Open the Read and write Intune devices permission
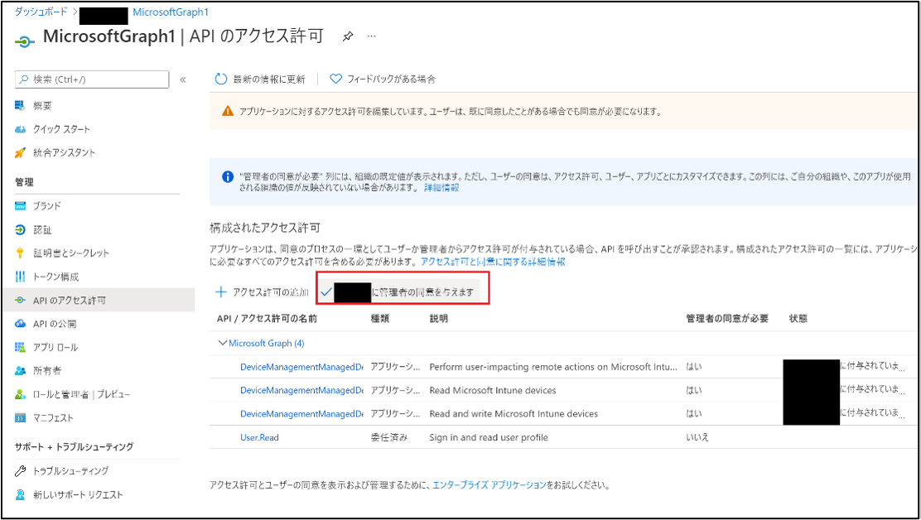 [x=301, y=414]
